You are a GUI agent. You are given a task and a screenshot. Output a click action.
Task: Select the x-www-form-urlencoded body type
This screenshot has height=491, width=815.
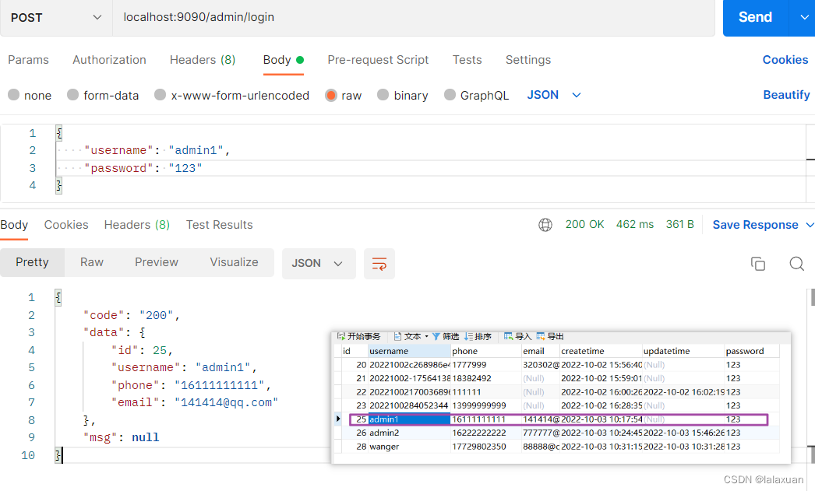pos(232,95)
